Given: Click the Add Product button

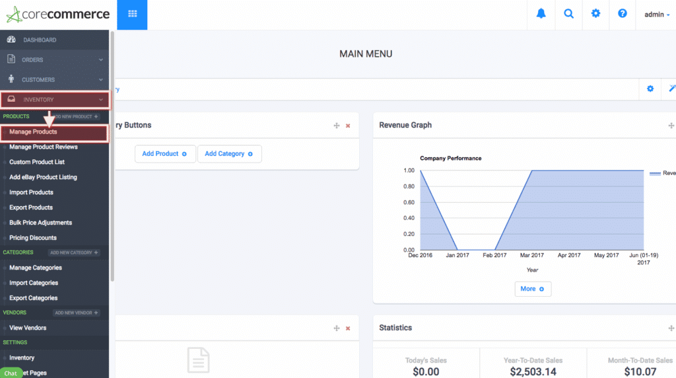Looking at the screenshot, I should click(x=164, y=154).
